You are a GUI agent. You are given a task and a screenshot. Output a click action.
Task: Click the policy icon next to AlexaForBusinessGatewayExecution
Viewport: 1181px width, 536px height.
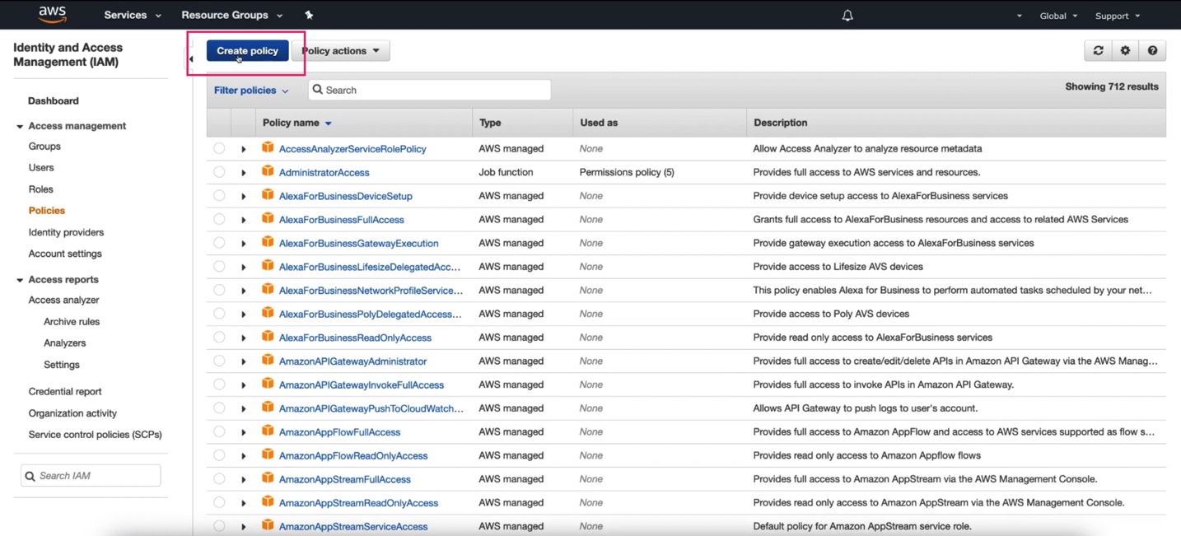(x=268, y=242)
